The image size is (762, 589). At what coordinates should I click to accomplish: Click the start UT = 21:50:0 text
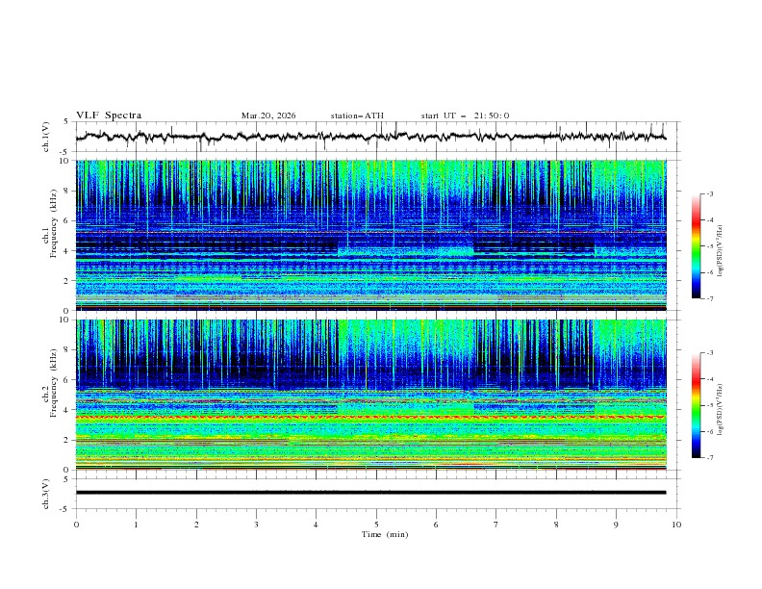coord(465,115)
